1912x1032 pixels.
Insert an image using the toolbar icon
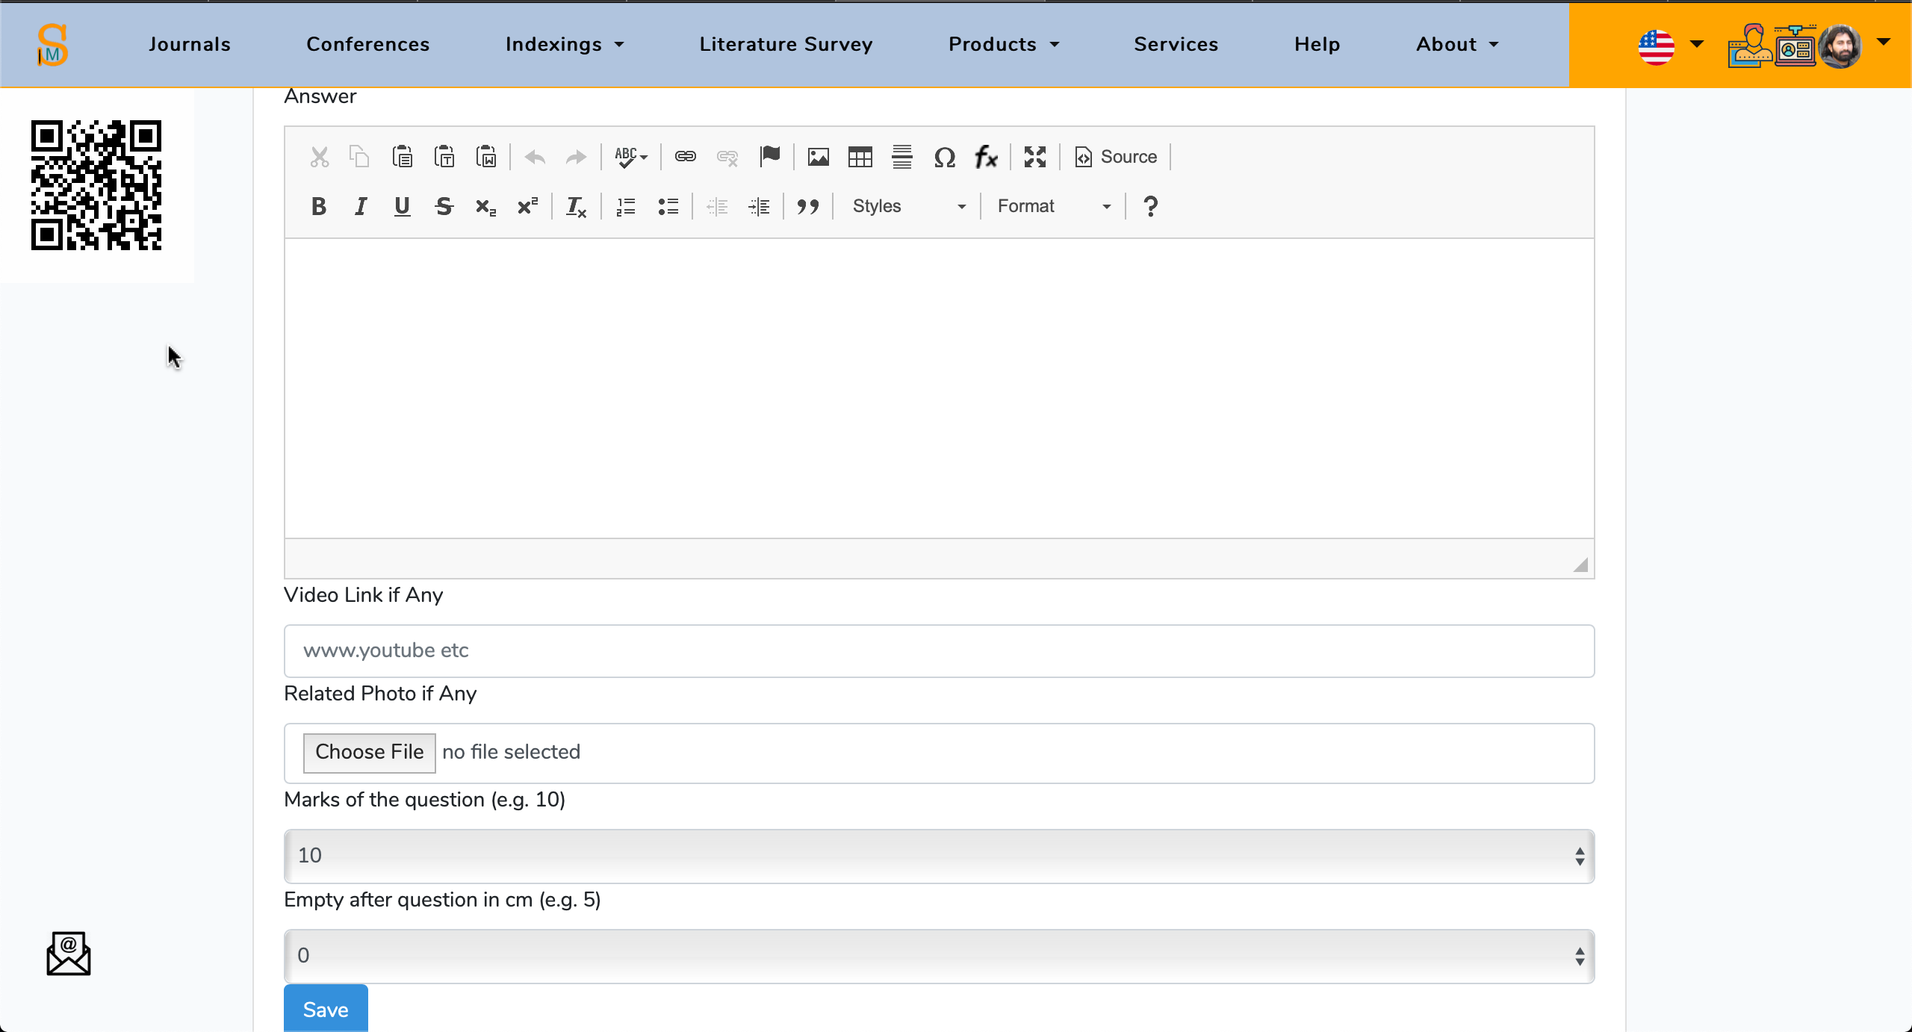[818, 157]
